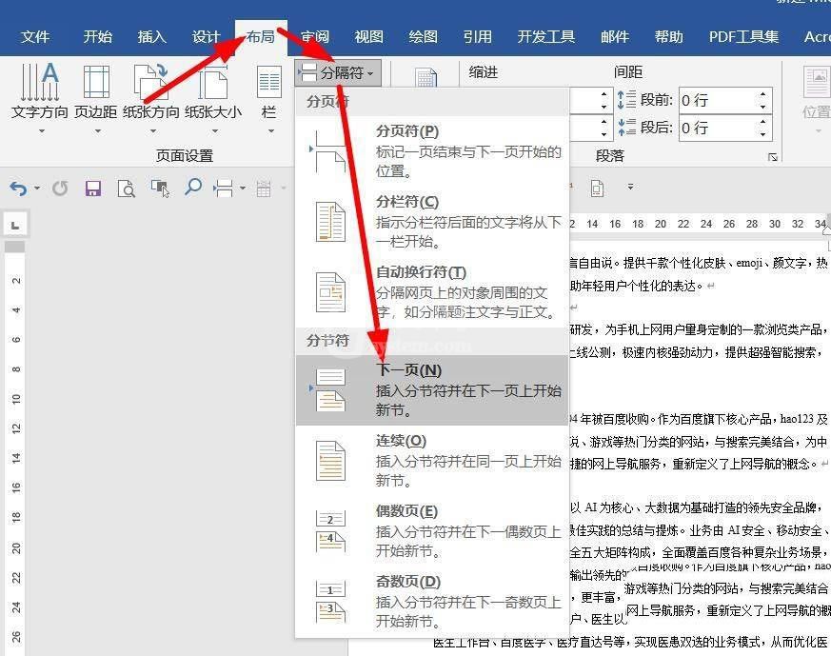
Task: Choose 分页符(P) page break option
Action: pos(432,151)
